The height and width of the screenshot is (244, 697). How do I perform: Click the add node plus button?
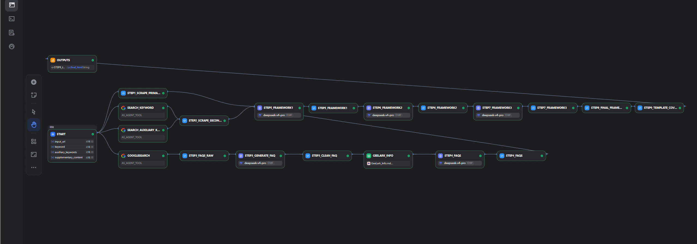click(x=34, y=82)
